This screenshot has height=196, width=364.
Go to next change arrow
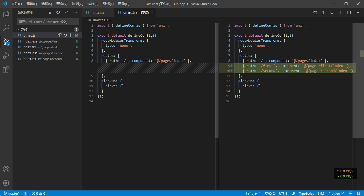click(332, 12)
